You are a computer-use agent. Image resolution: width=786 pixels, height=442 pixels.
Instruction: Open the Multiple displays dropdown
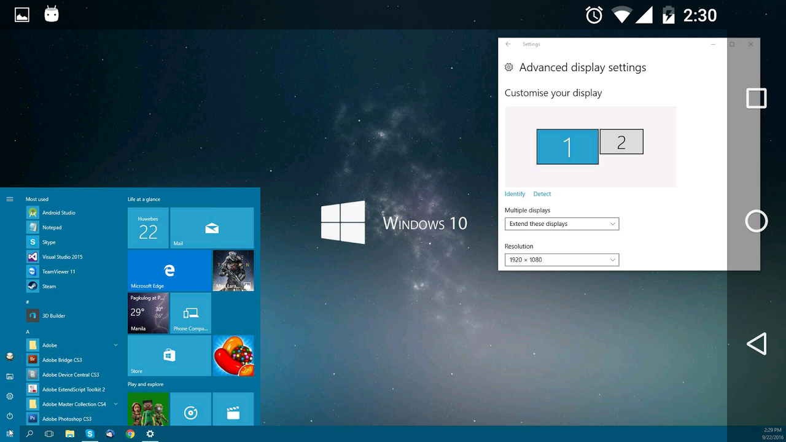[561, 224]
